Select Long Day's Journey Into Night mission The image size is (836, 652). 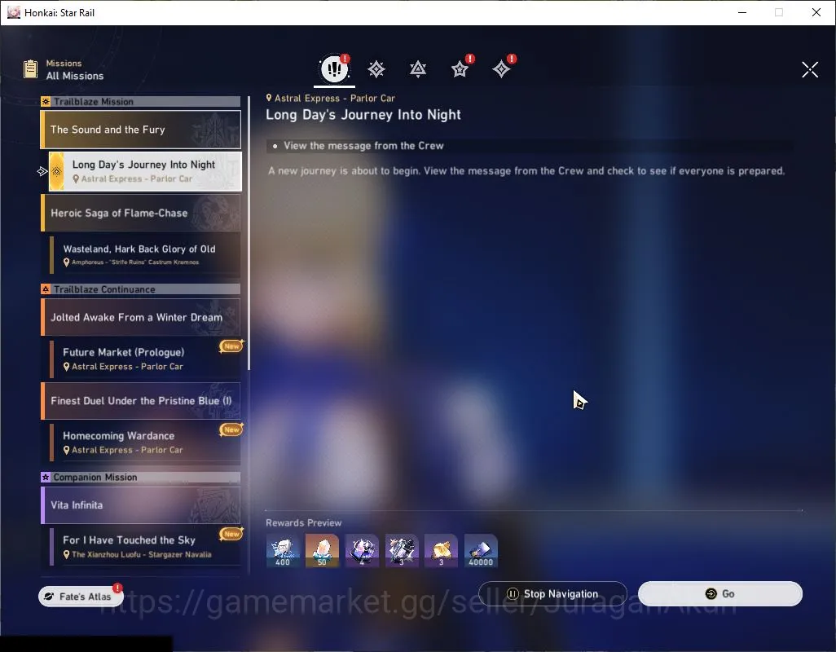145,171
